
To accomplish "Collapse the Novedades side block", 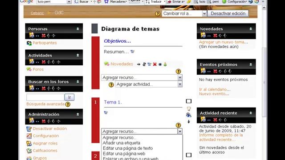I will pyautogui.click(x=251, y=28).
